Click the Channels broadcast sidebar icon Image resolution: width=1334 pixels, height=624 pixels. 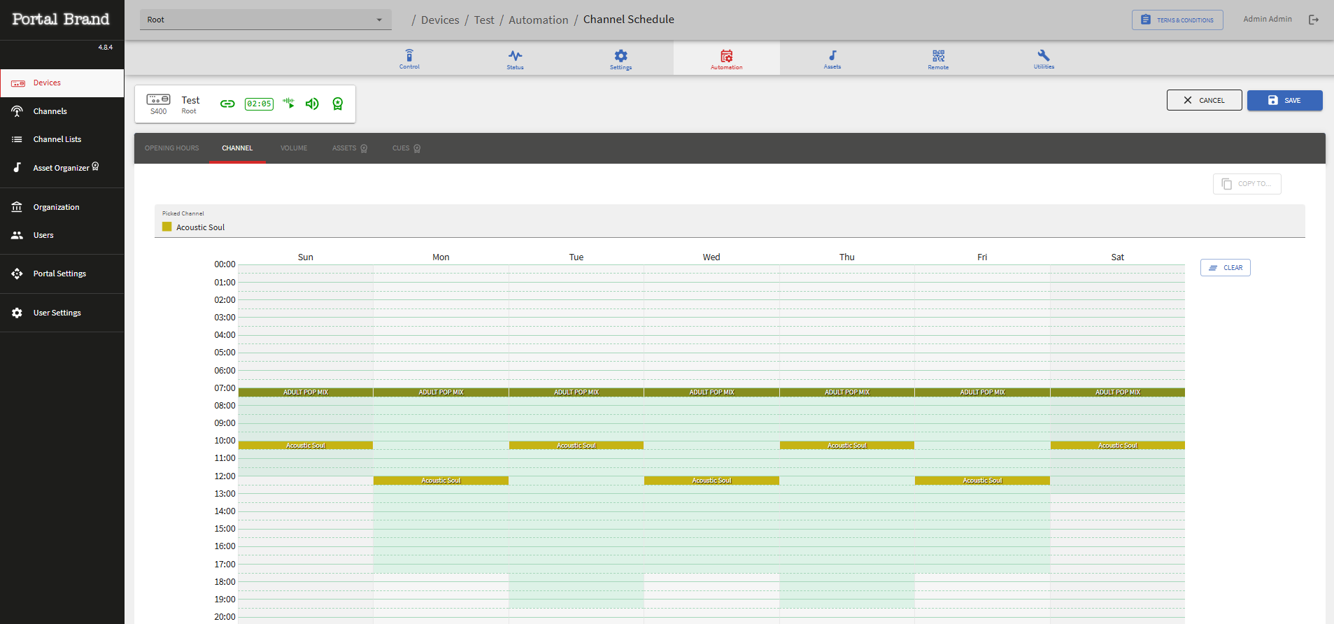click(17, 111)
